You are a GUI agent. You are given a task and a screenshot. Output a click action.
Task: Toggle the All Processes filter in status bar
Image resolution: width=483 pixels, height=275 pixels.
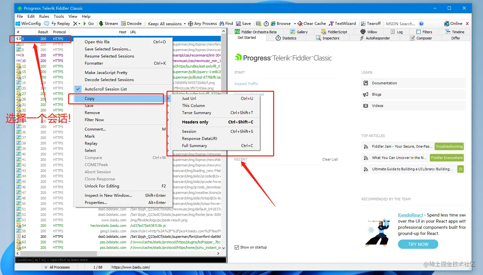coord(57,267)
